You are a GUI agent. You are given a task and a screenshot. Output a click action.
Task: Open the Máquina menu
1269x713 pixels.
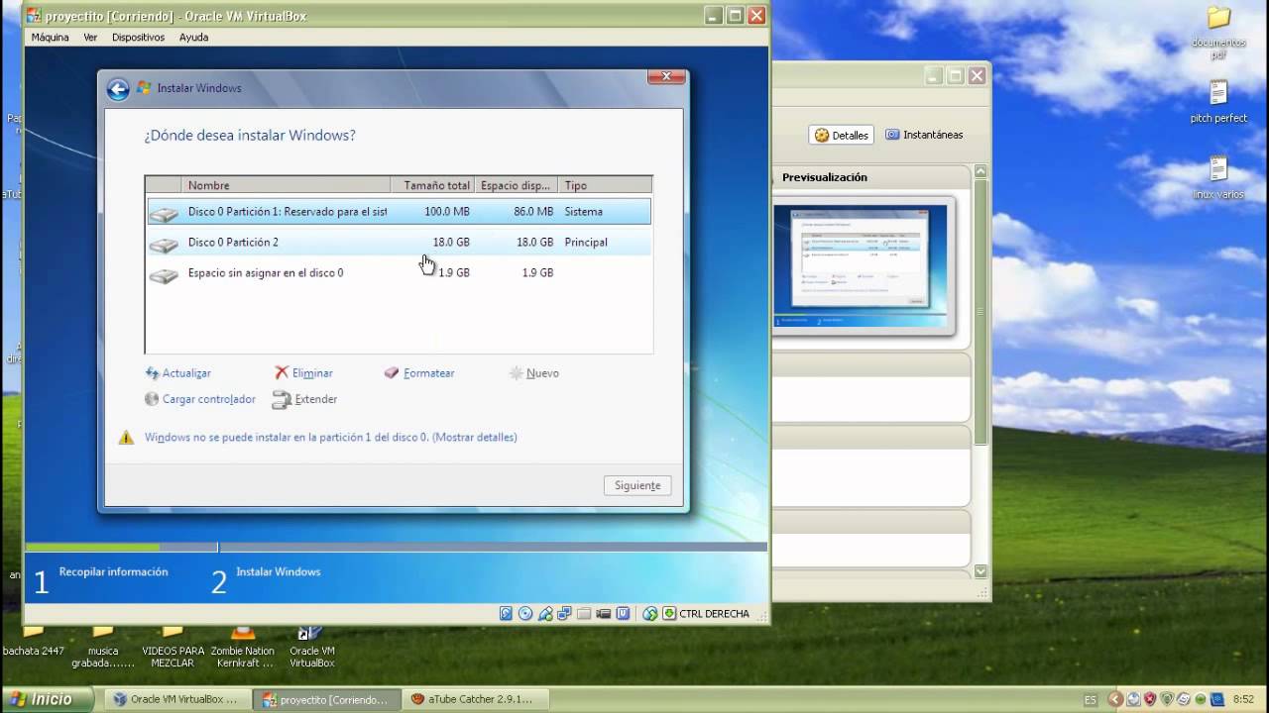click(50, 38)
